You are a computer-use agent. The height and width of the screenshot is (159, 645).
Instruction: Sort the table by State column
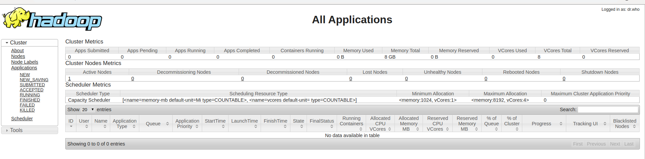tap(298, 123)
